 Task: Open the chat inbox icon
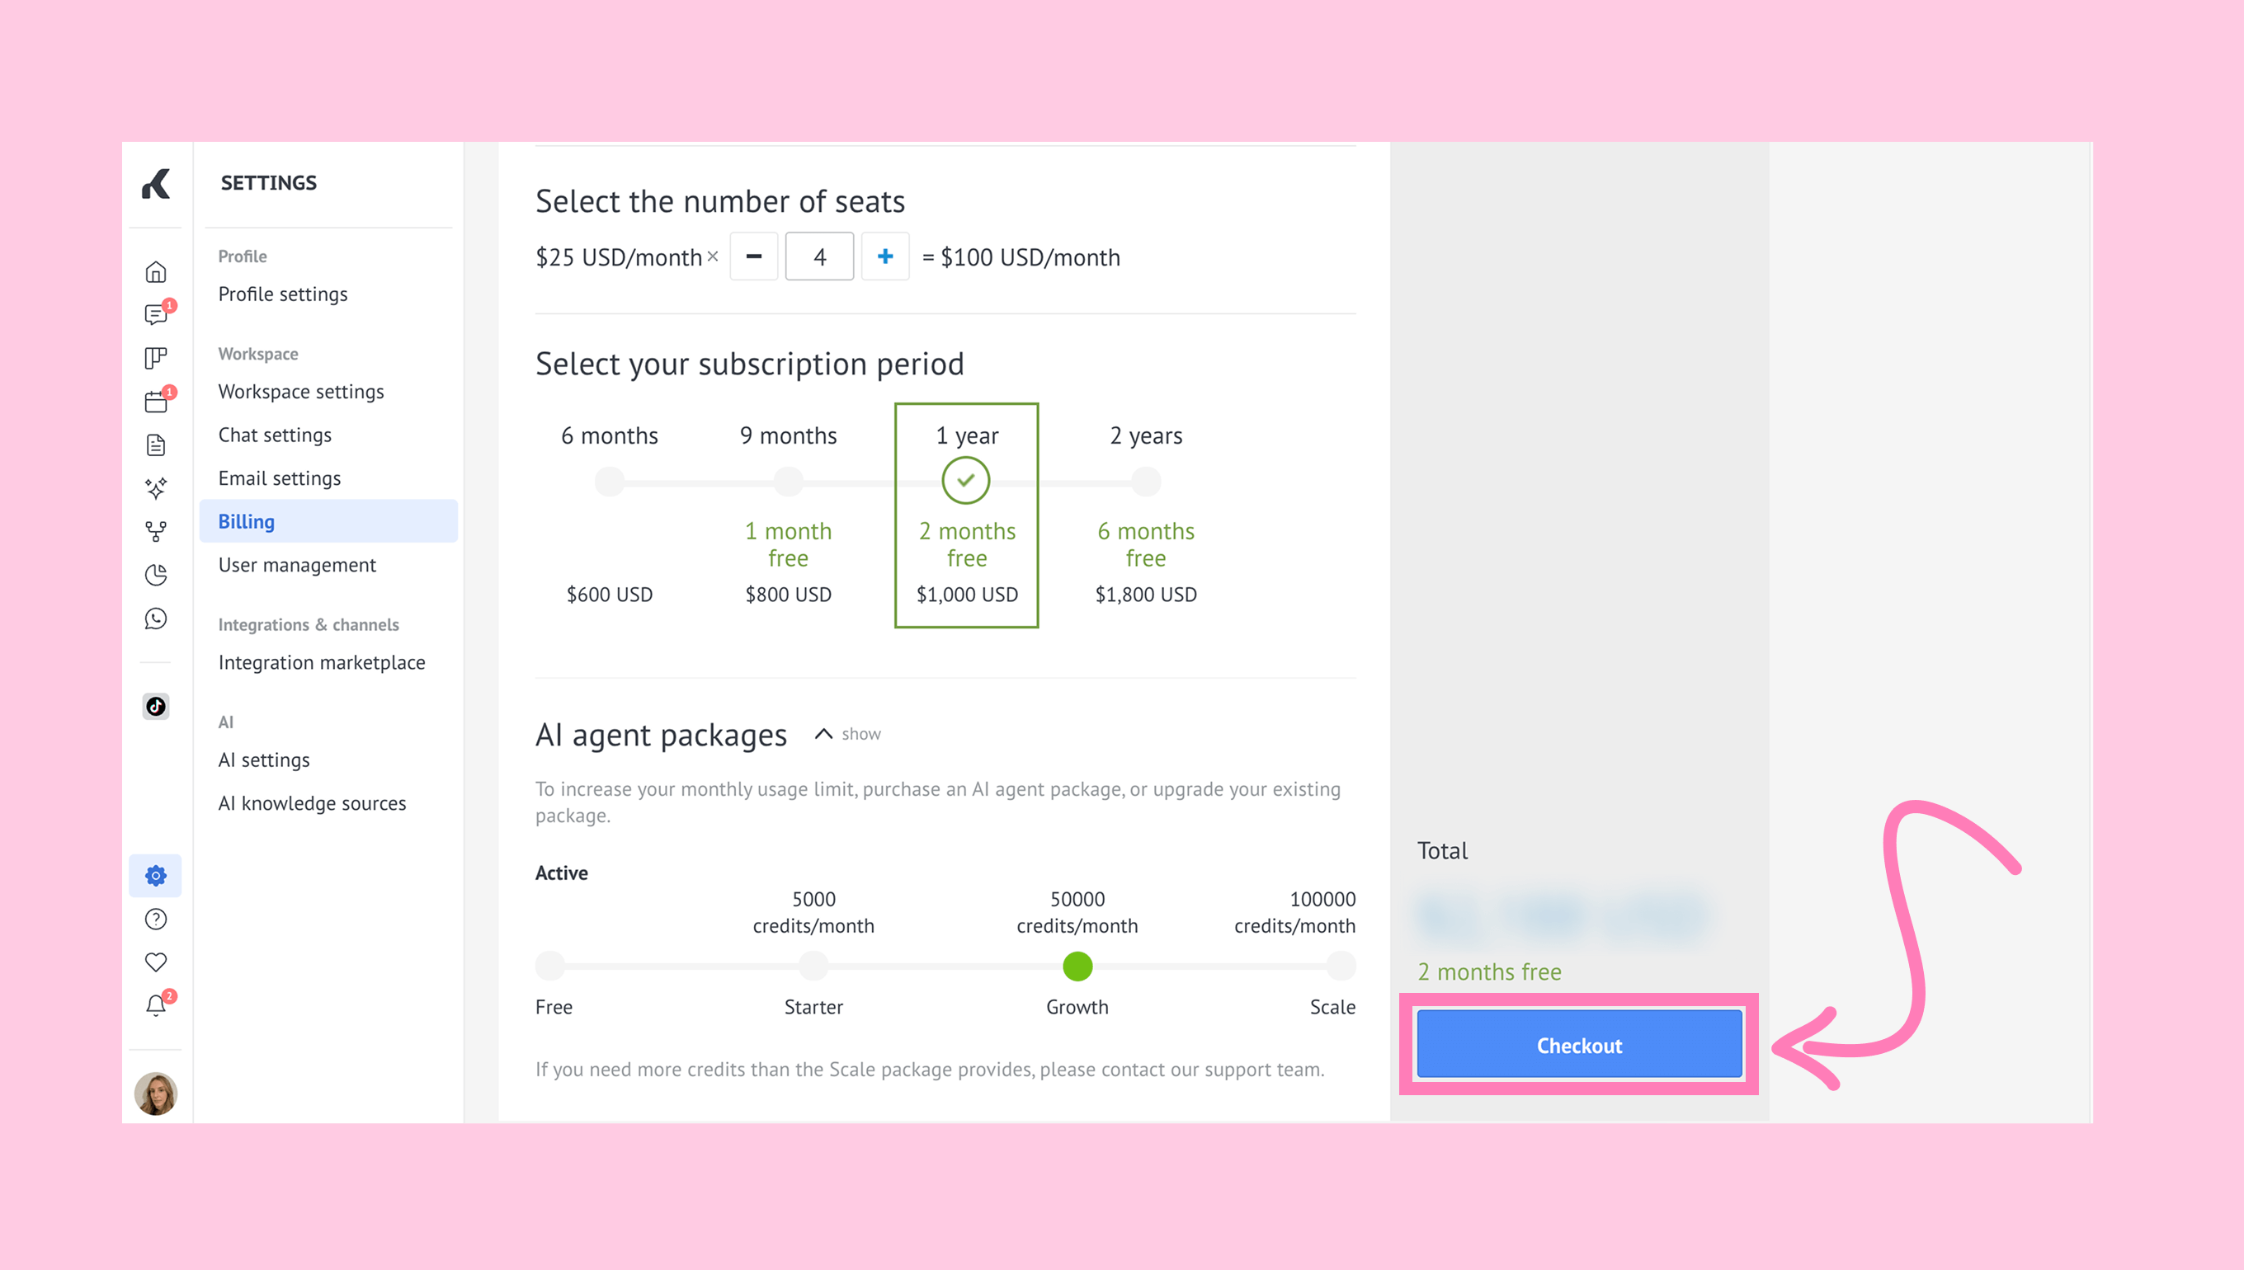coord(155,315)
